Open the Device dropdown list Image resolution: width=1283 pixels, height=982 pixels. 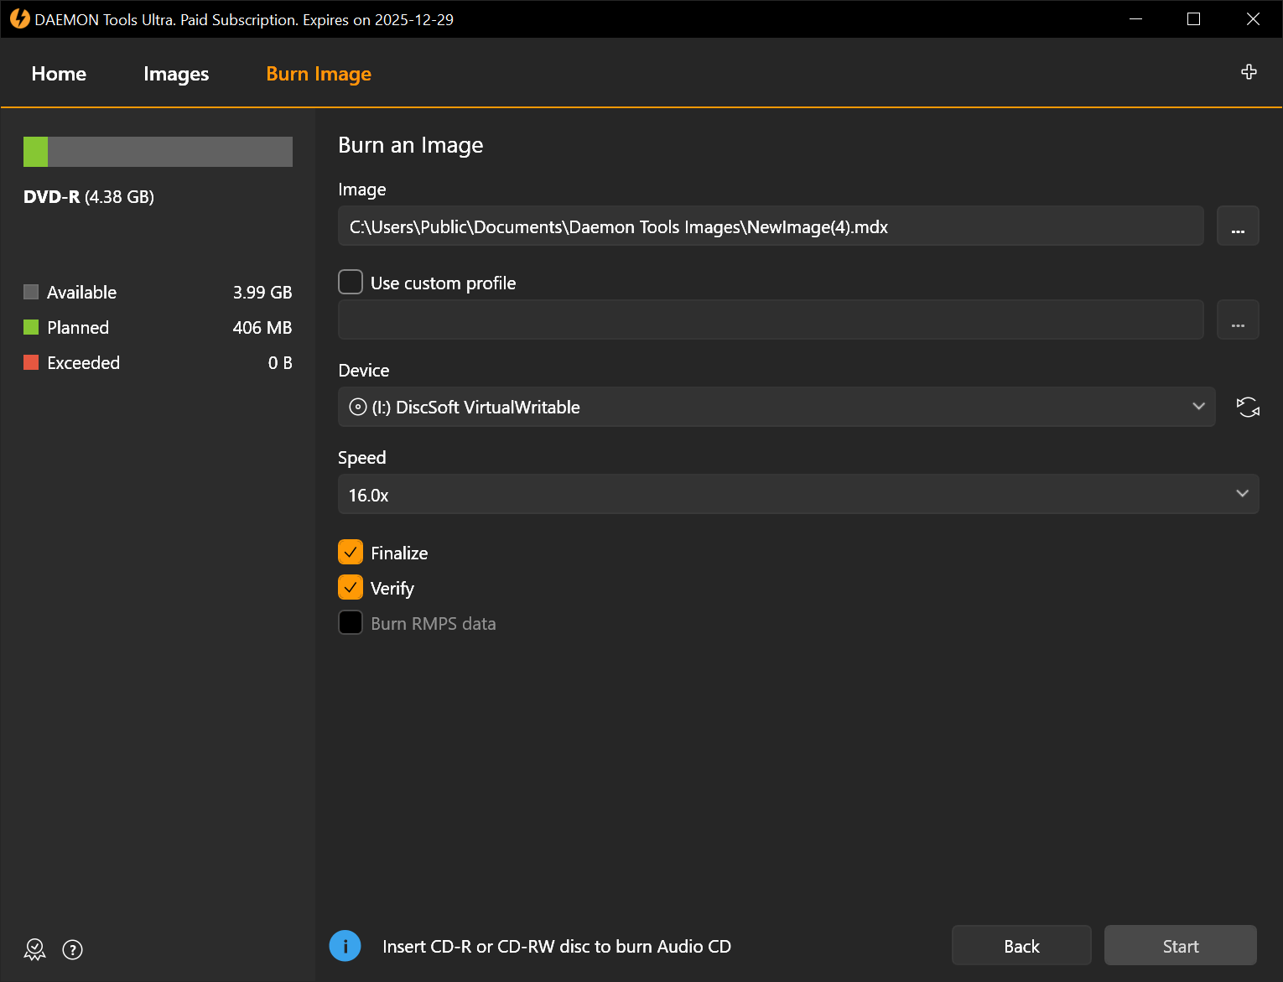point(776,408)
